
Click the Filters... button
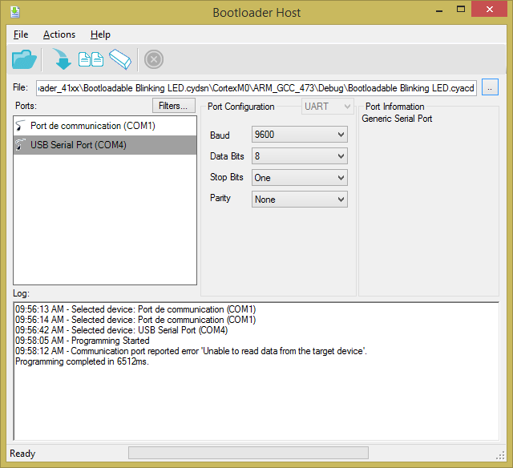point(173,106)
